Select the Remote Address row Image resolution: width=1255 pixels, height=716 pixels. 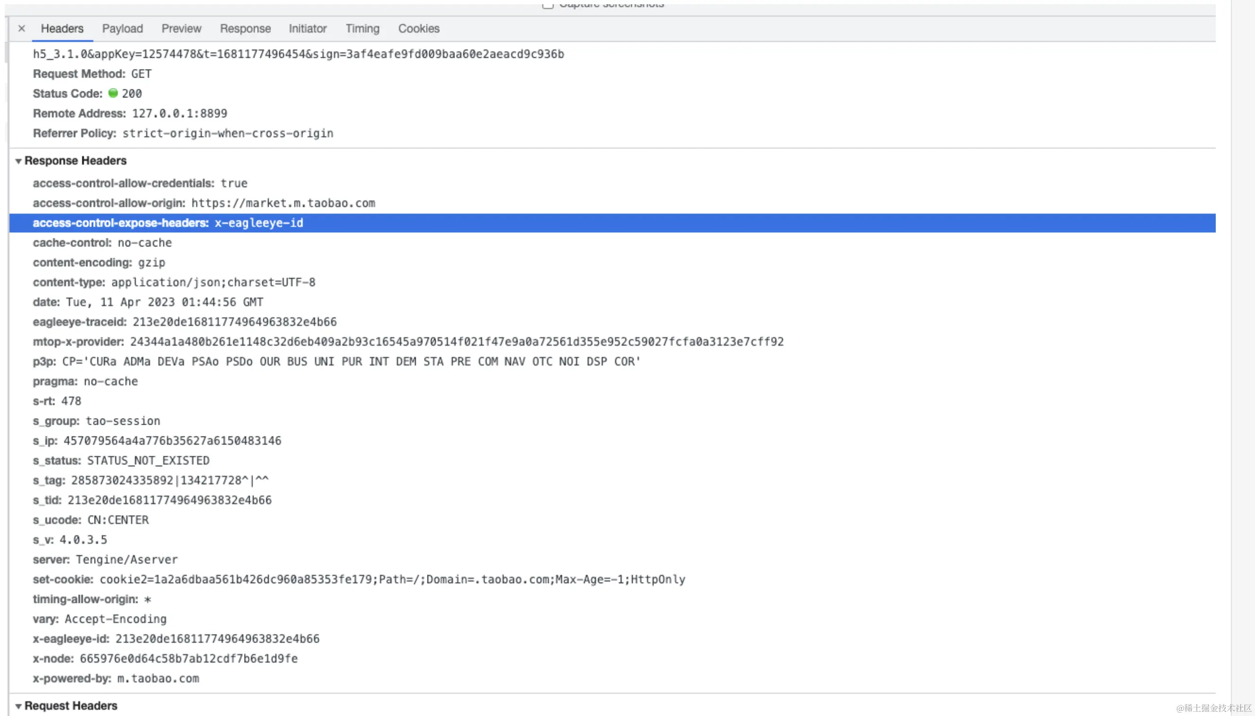130,114
